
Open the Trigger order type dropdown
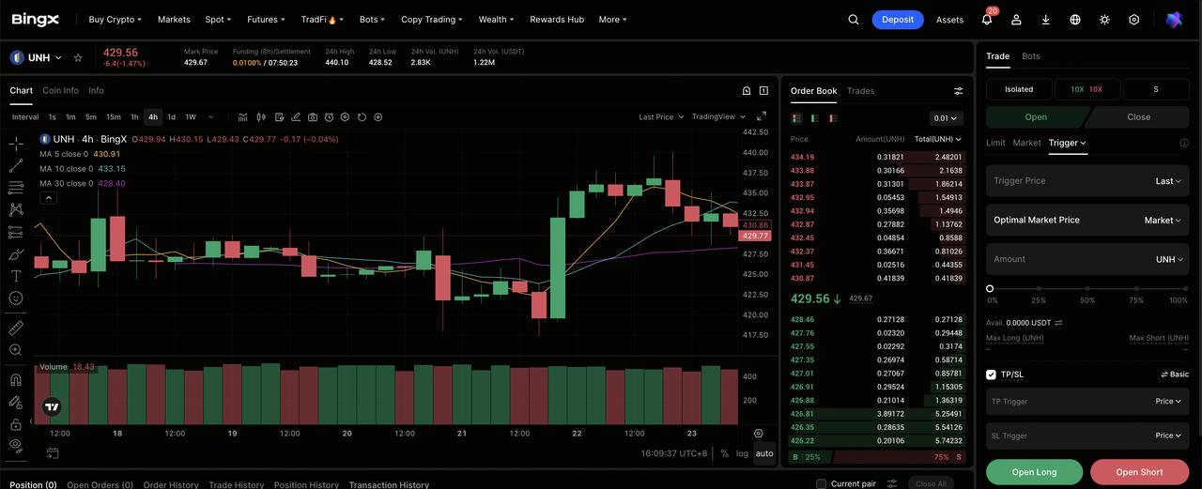[1068, 143]
